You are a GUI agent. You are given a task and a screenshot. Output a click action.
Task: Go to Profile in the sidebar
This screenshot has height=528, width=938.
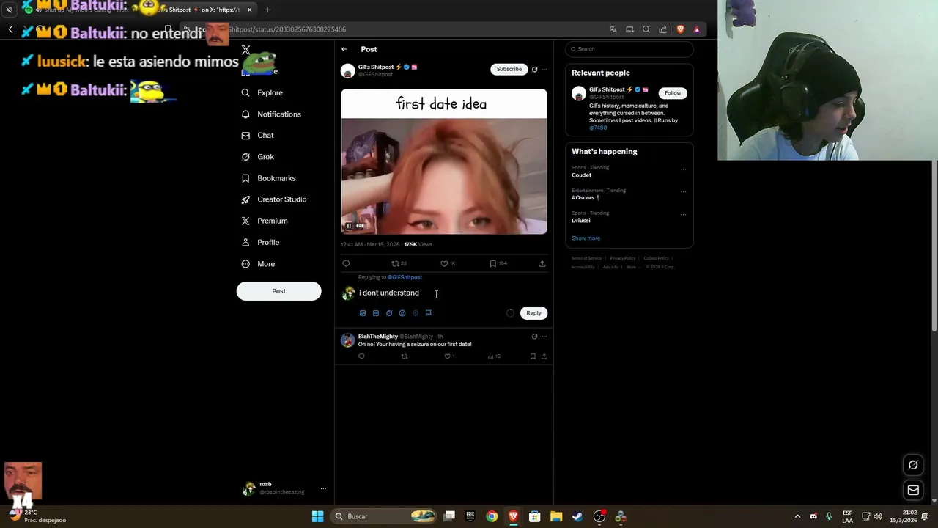[x=260, y=242]
